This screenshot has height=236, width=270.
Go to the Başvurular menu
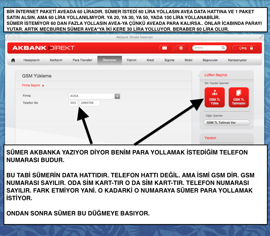pyautogui.click(x=210, y=60)
